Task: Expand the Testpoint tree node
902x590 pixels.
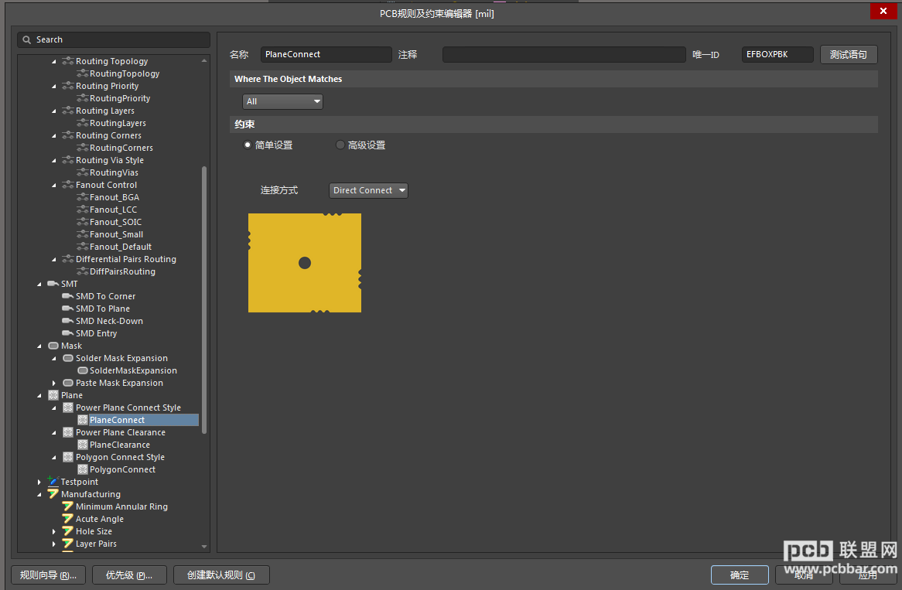Action: tap(39, 482)
